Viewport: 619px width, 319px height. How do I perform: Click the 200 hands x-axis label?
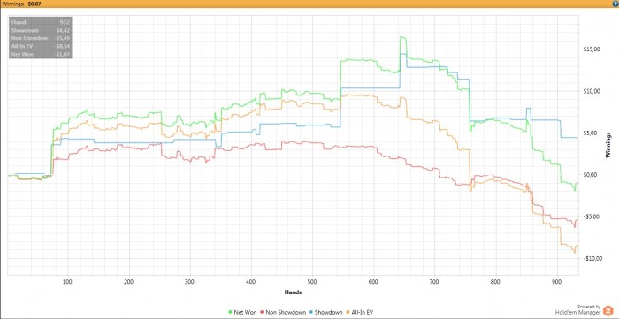coord(129,282)
